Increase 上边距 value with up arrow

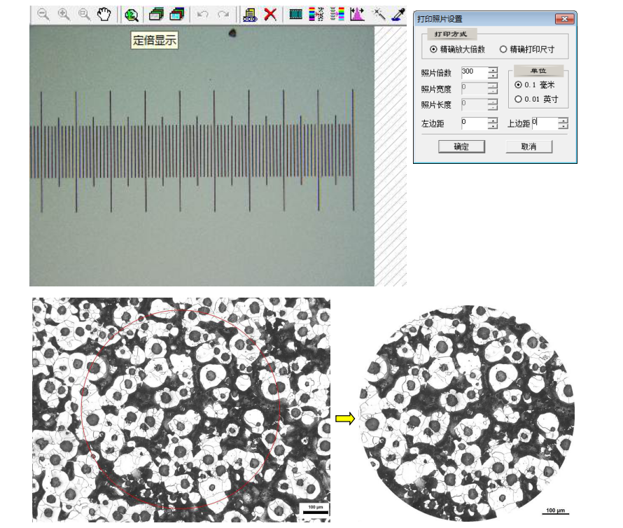pos(563,120)
